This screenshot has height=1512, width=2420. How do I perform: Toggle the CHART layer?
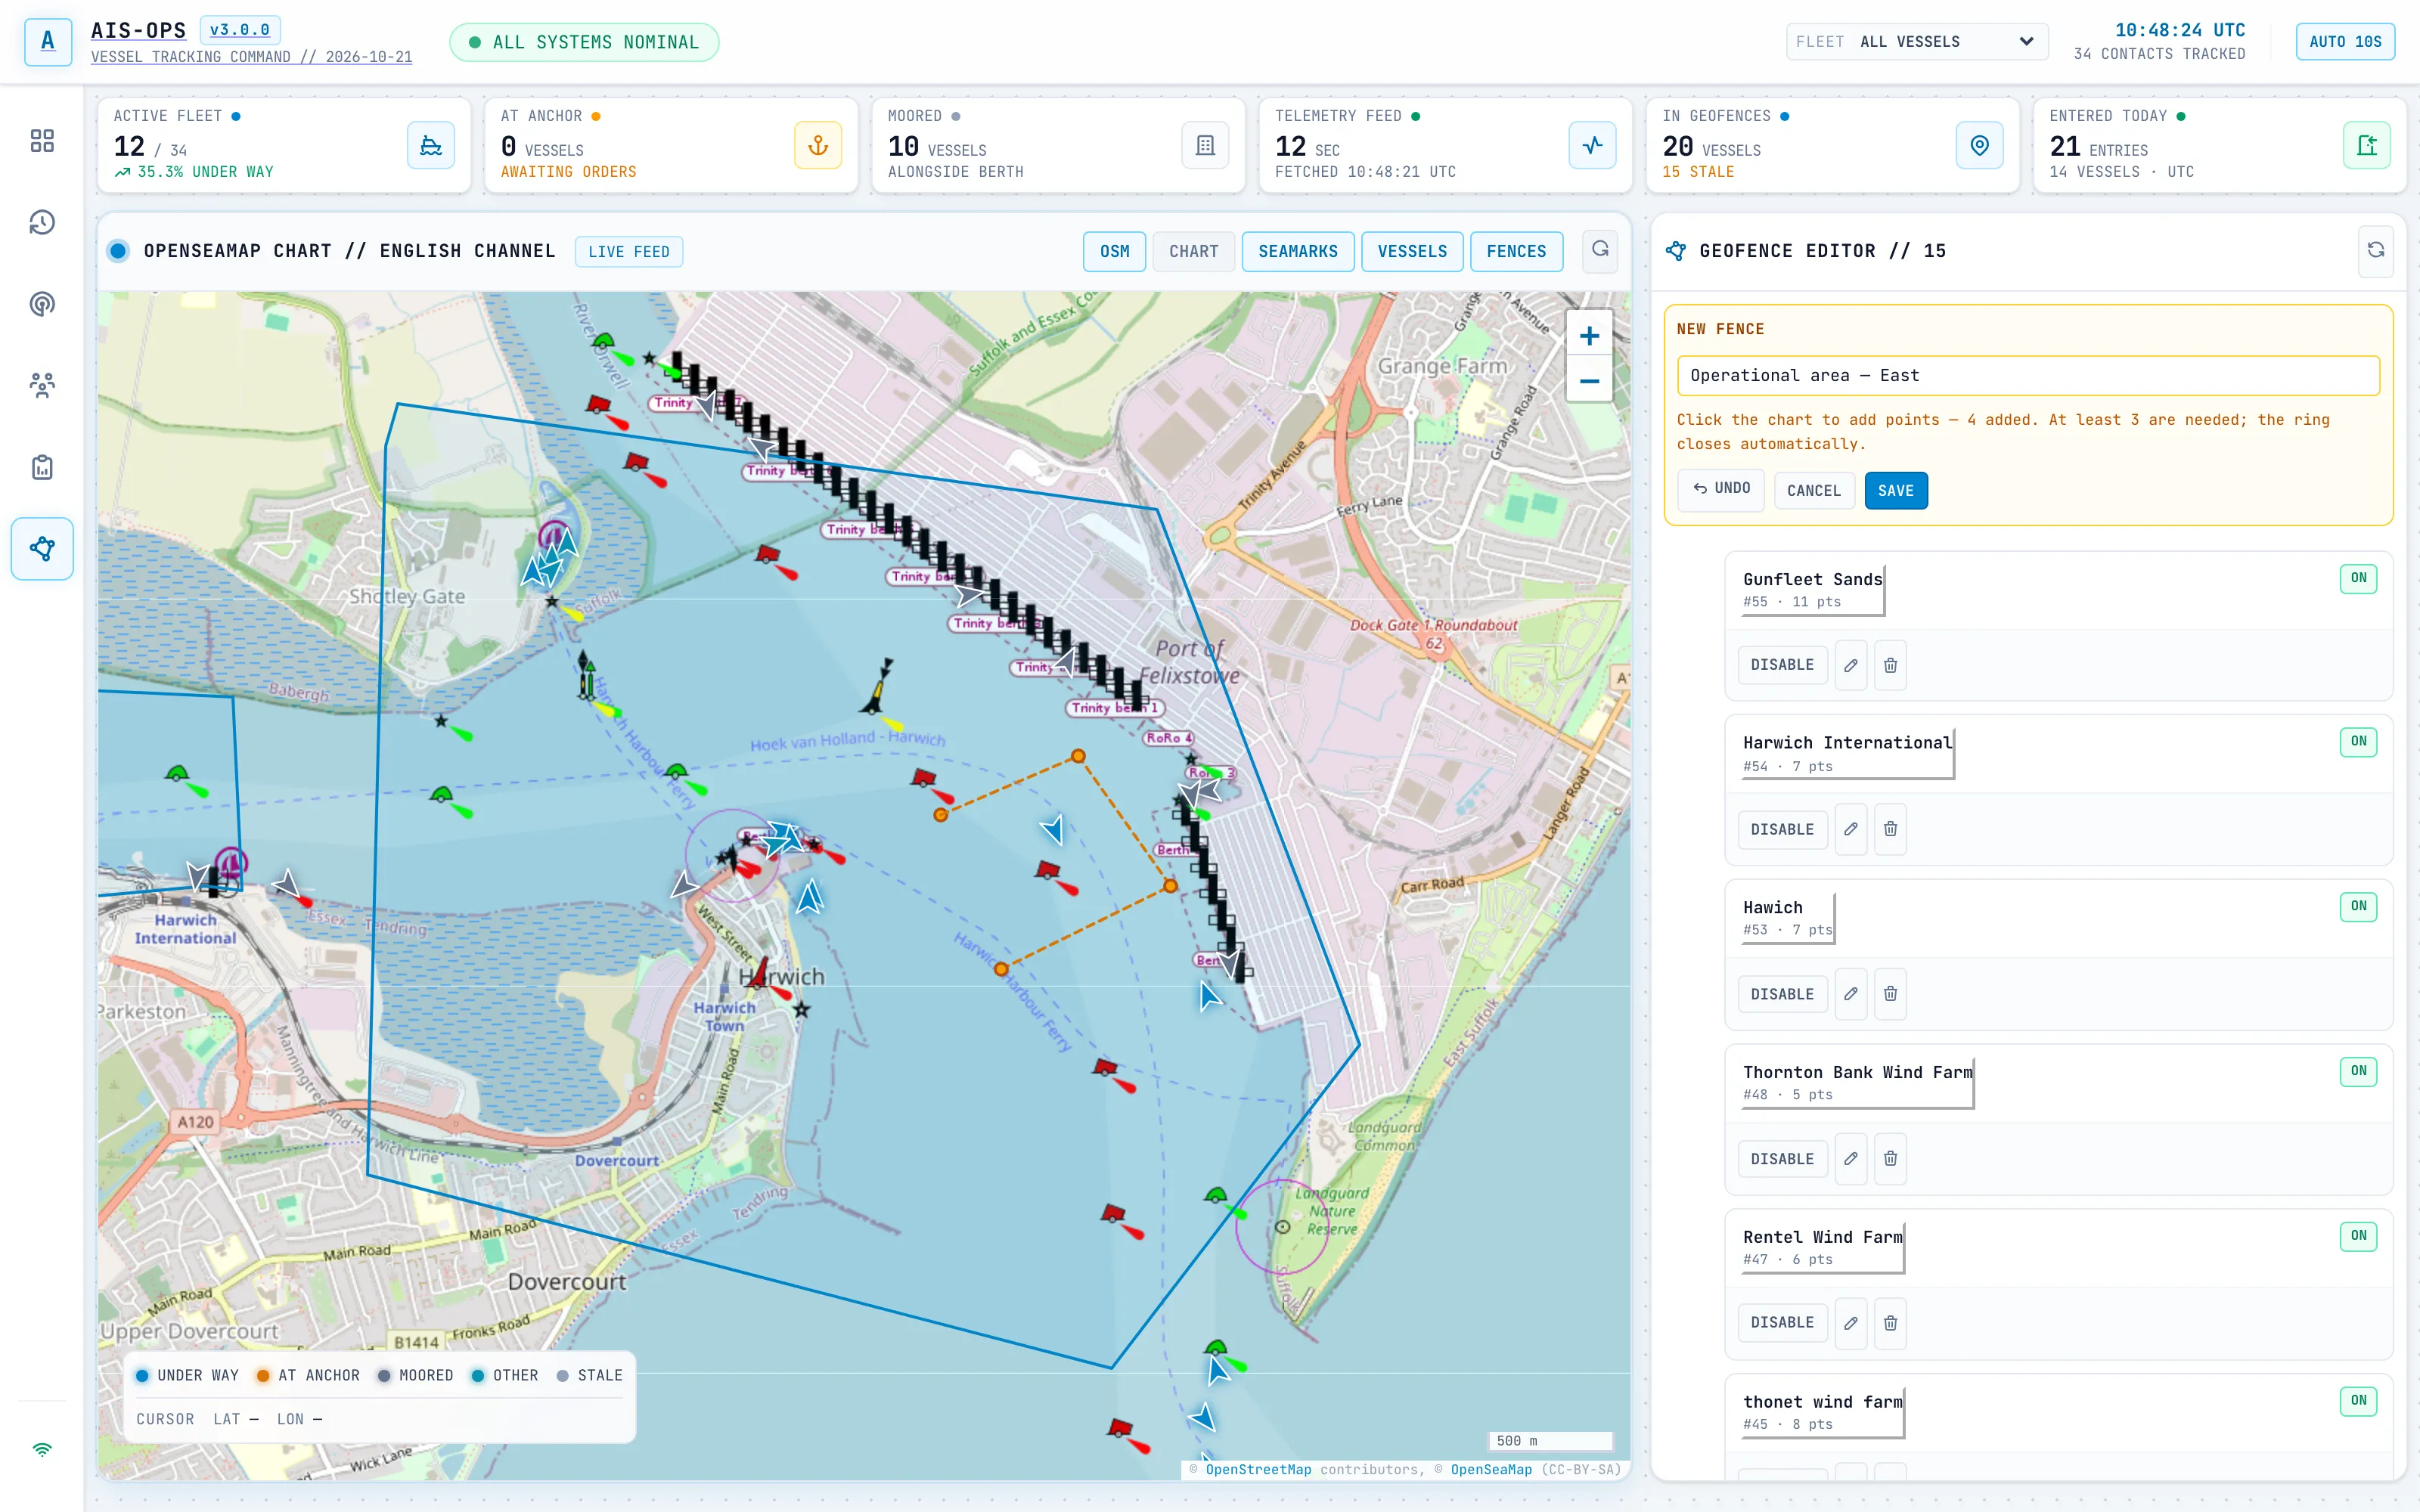point(1194,251)
